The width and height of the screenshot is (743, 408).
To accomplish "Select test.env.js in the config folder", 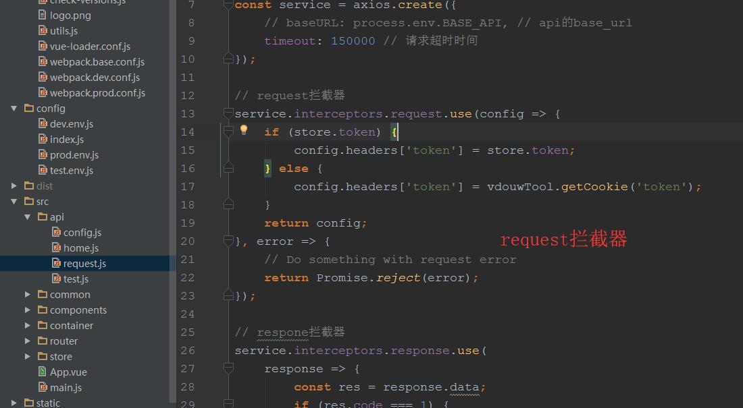I will click(71, 171).
